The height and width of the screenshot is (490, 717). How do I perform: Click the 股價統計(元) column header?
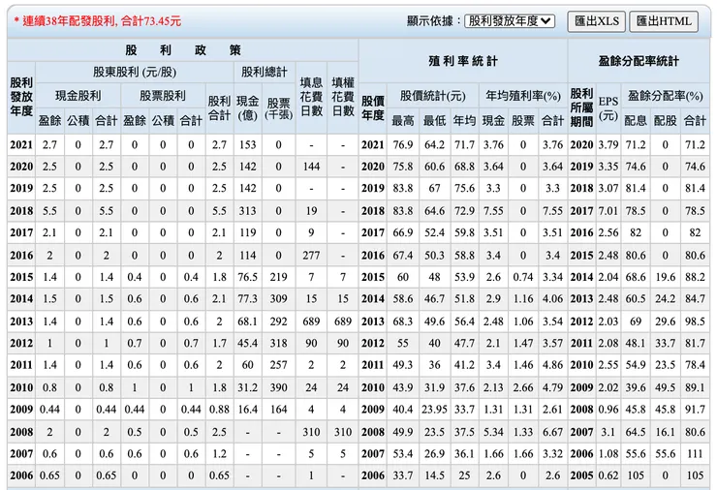click(432, 96)
